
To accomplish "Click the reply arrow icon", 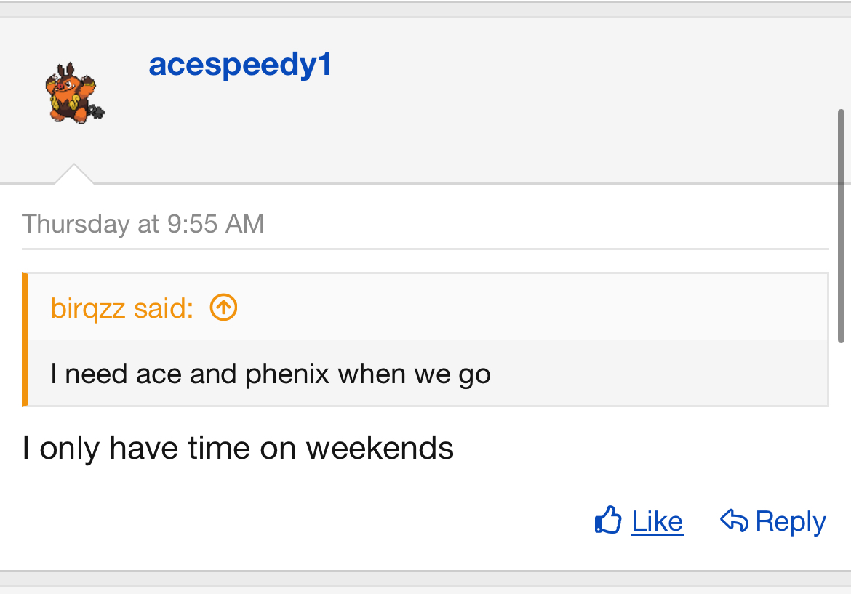I will tap(734, 521).
